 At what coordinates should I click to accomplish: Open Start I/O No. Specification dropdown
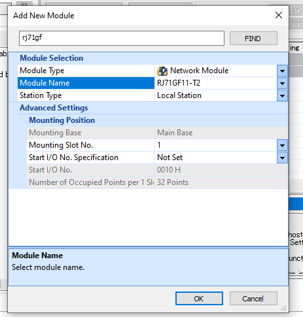pyautogui.click(x=282, y=158)
